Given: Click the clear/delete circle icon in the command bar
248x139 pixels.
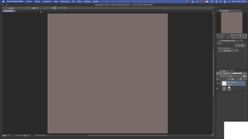Looking at the screenshot, I should [28, 8].
